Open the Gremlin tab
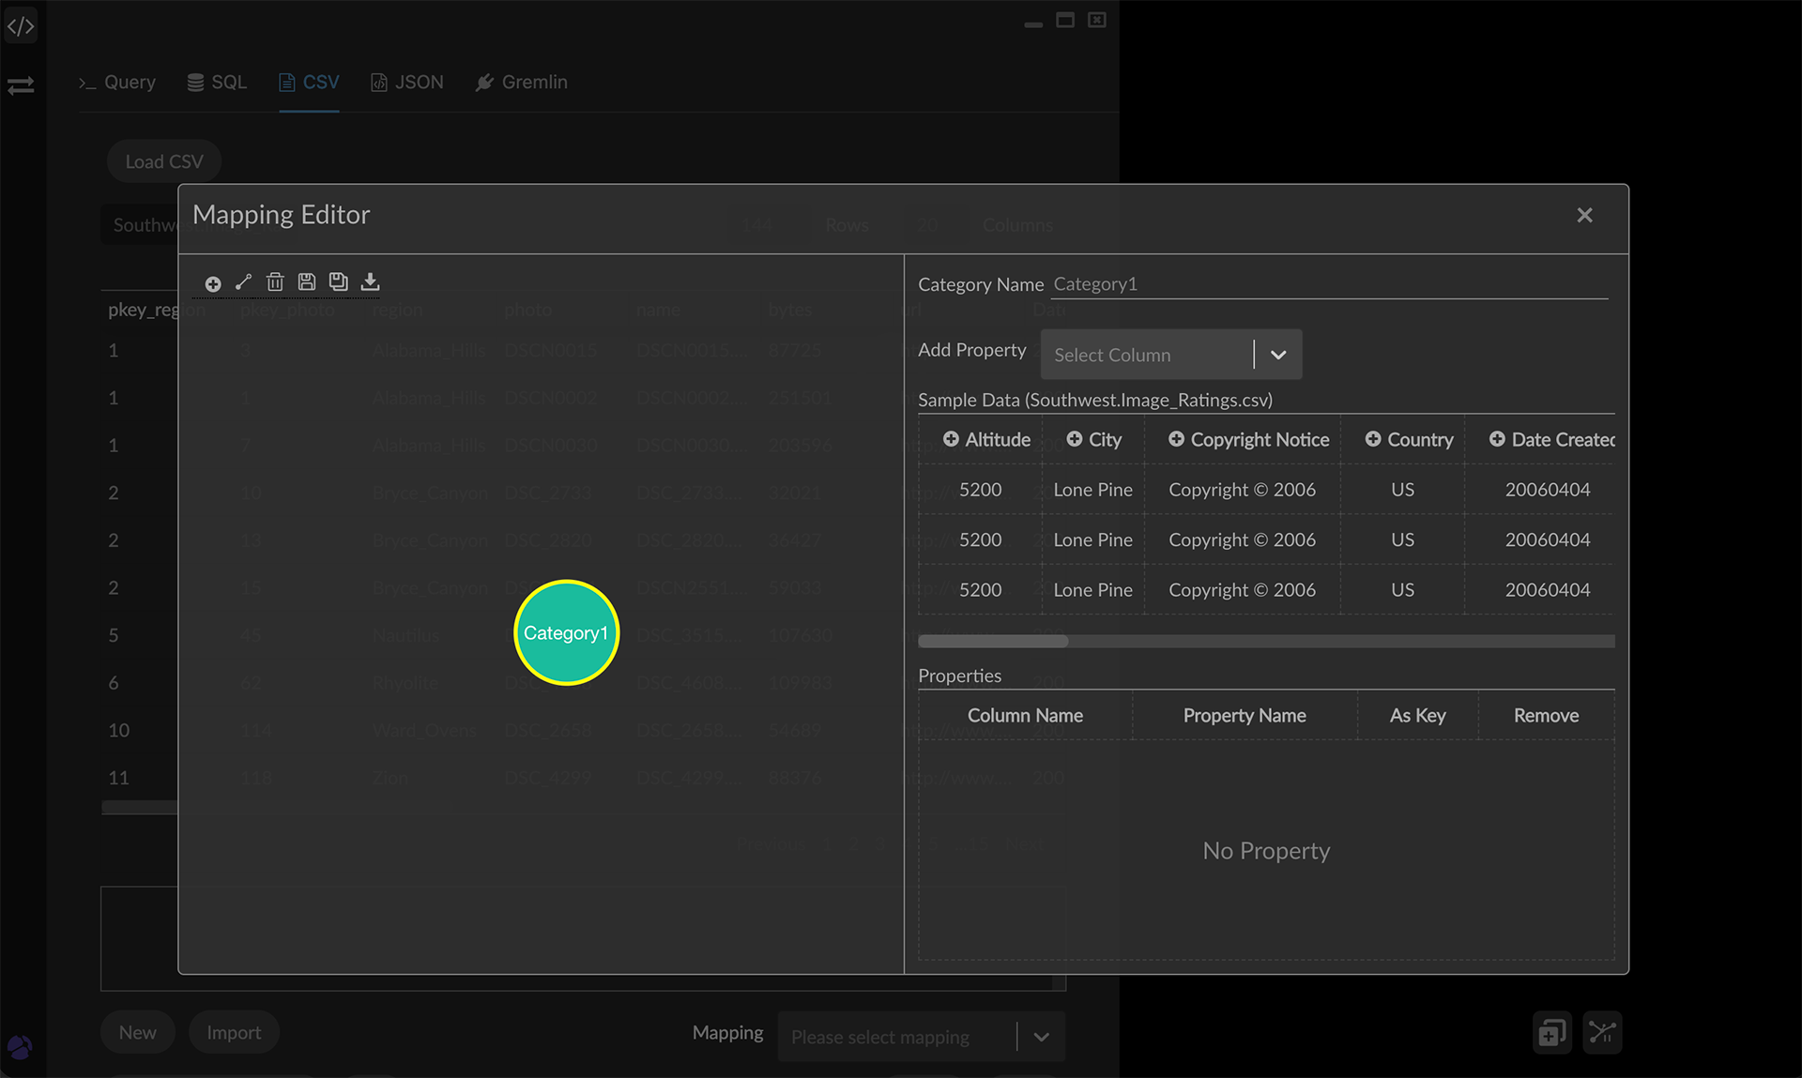This screenshot has width=1802, height=1078. tap(522, 83)
